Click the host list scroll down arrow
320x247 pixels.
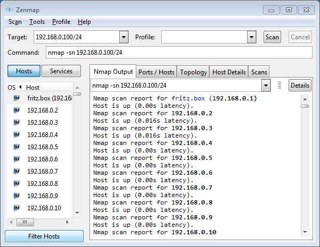[77, 213]
